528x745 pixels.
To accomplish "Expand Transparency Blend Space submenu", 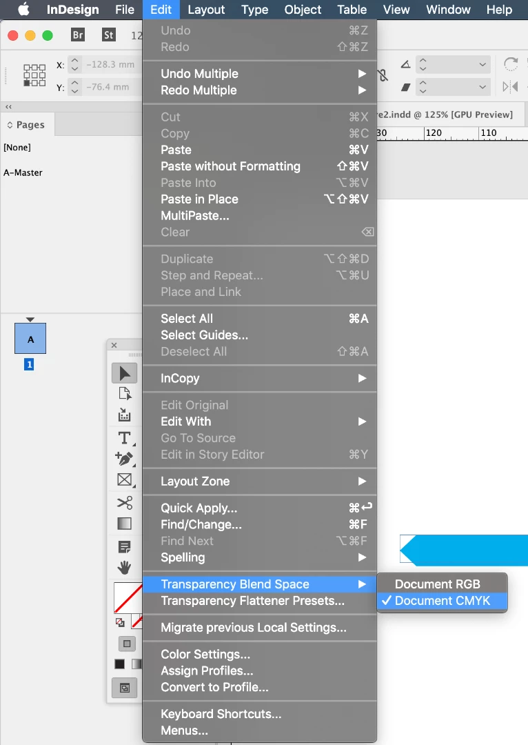I will [260, 584].
